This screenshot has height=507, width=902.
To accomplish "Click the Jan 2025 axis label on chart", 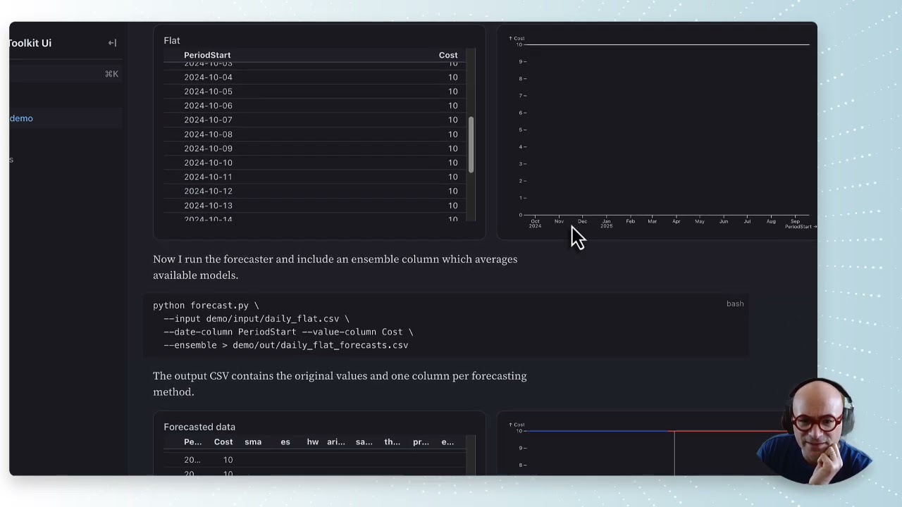I will [x=606, y=223].
